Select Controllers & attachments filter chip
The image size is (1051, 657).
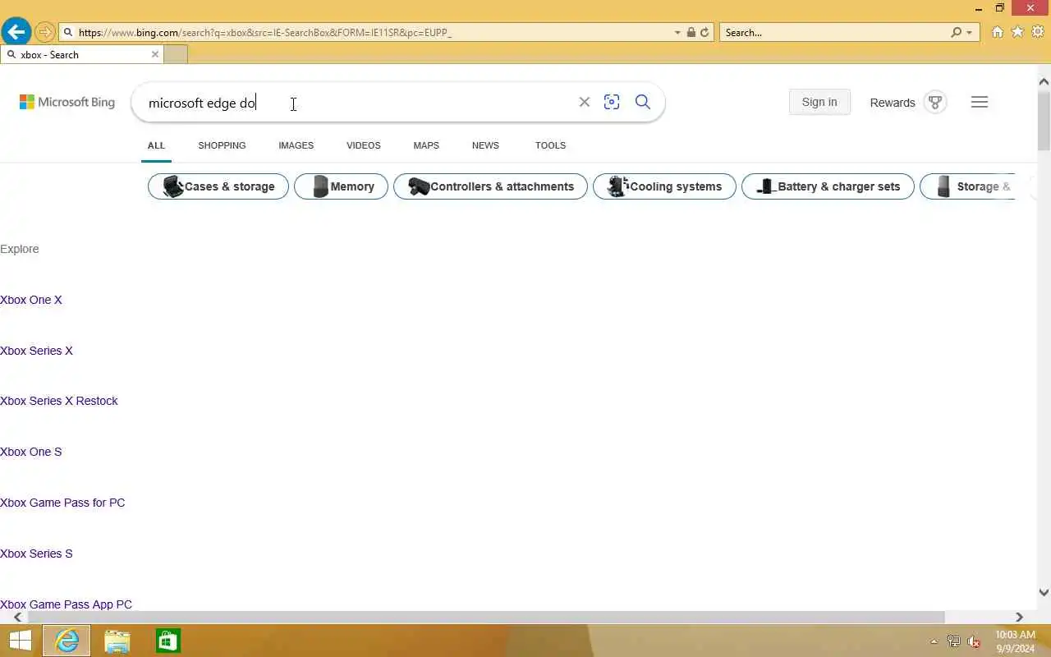(490, 186)
